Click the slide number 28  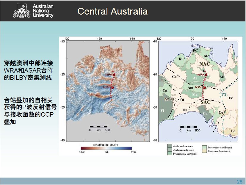pyautogui.click(x=239, y=181)
